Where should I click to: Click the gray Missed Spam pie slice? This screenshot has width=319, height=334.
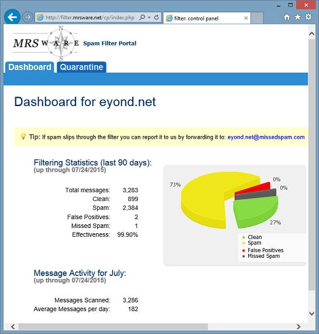click(256, 195)
